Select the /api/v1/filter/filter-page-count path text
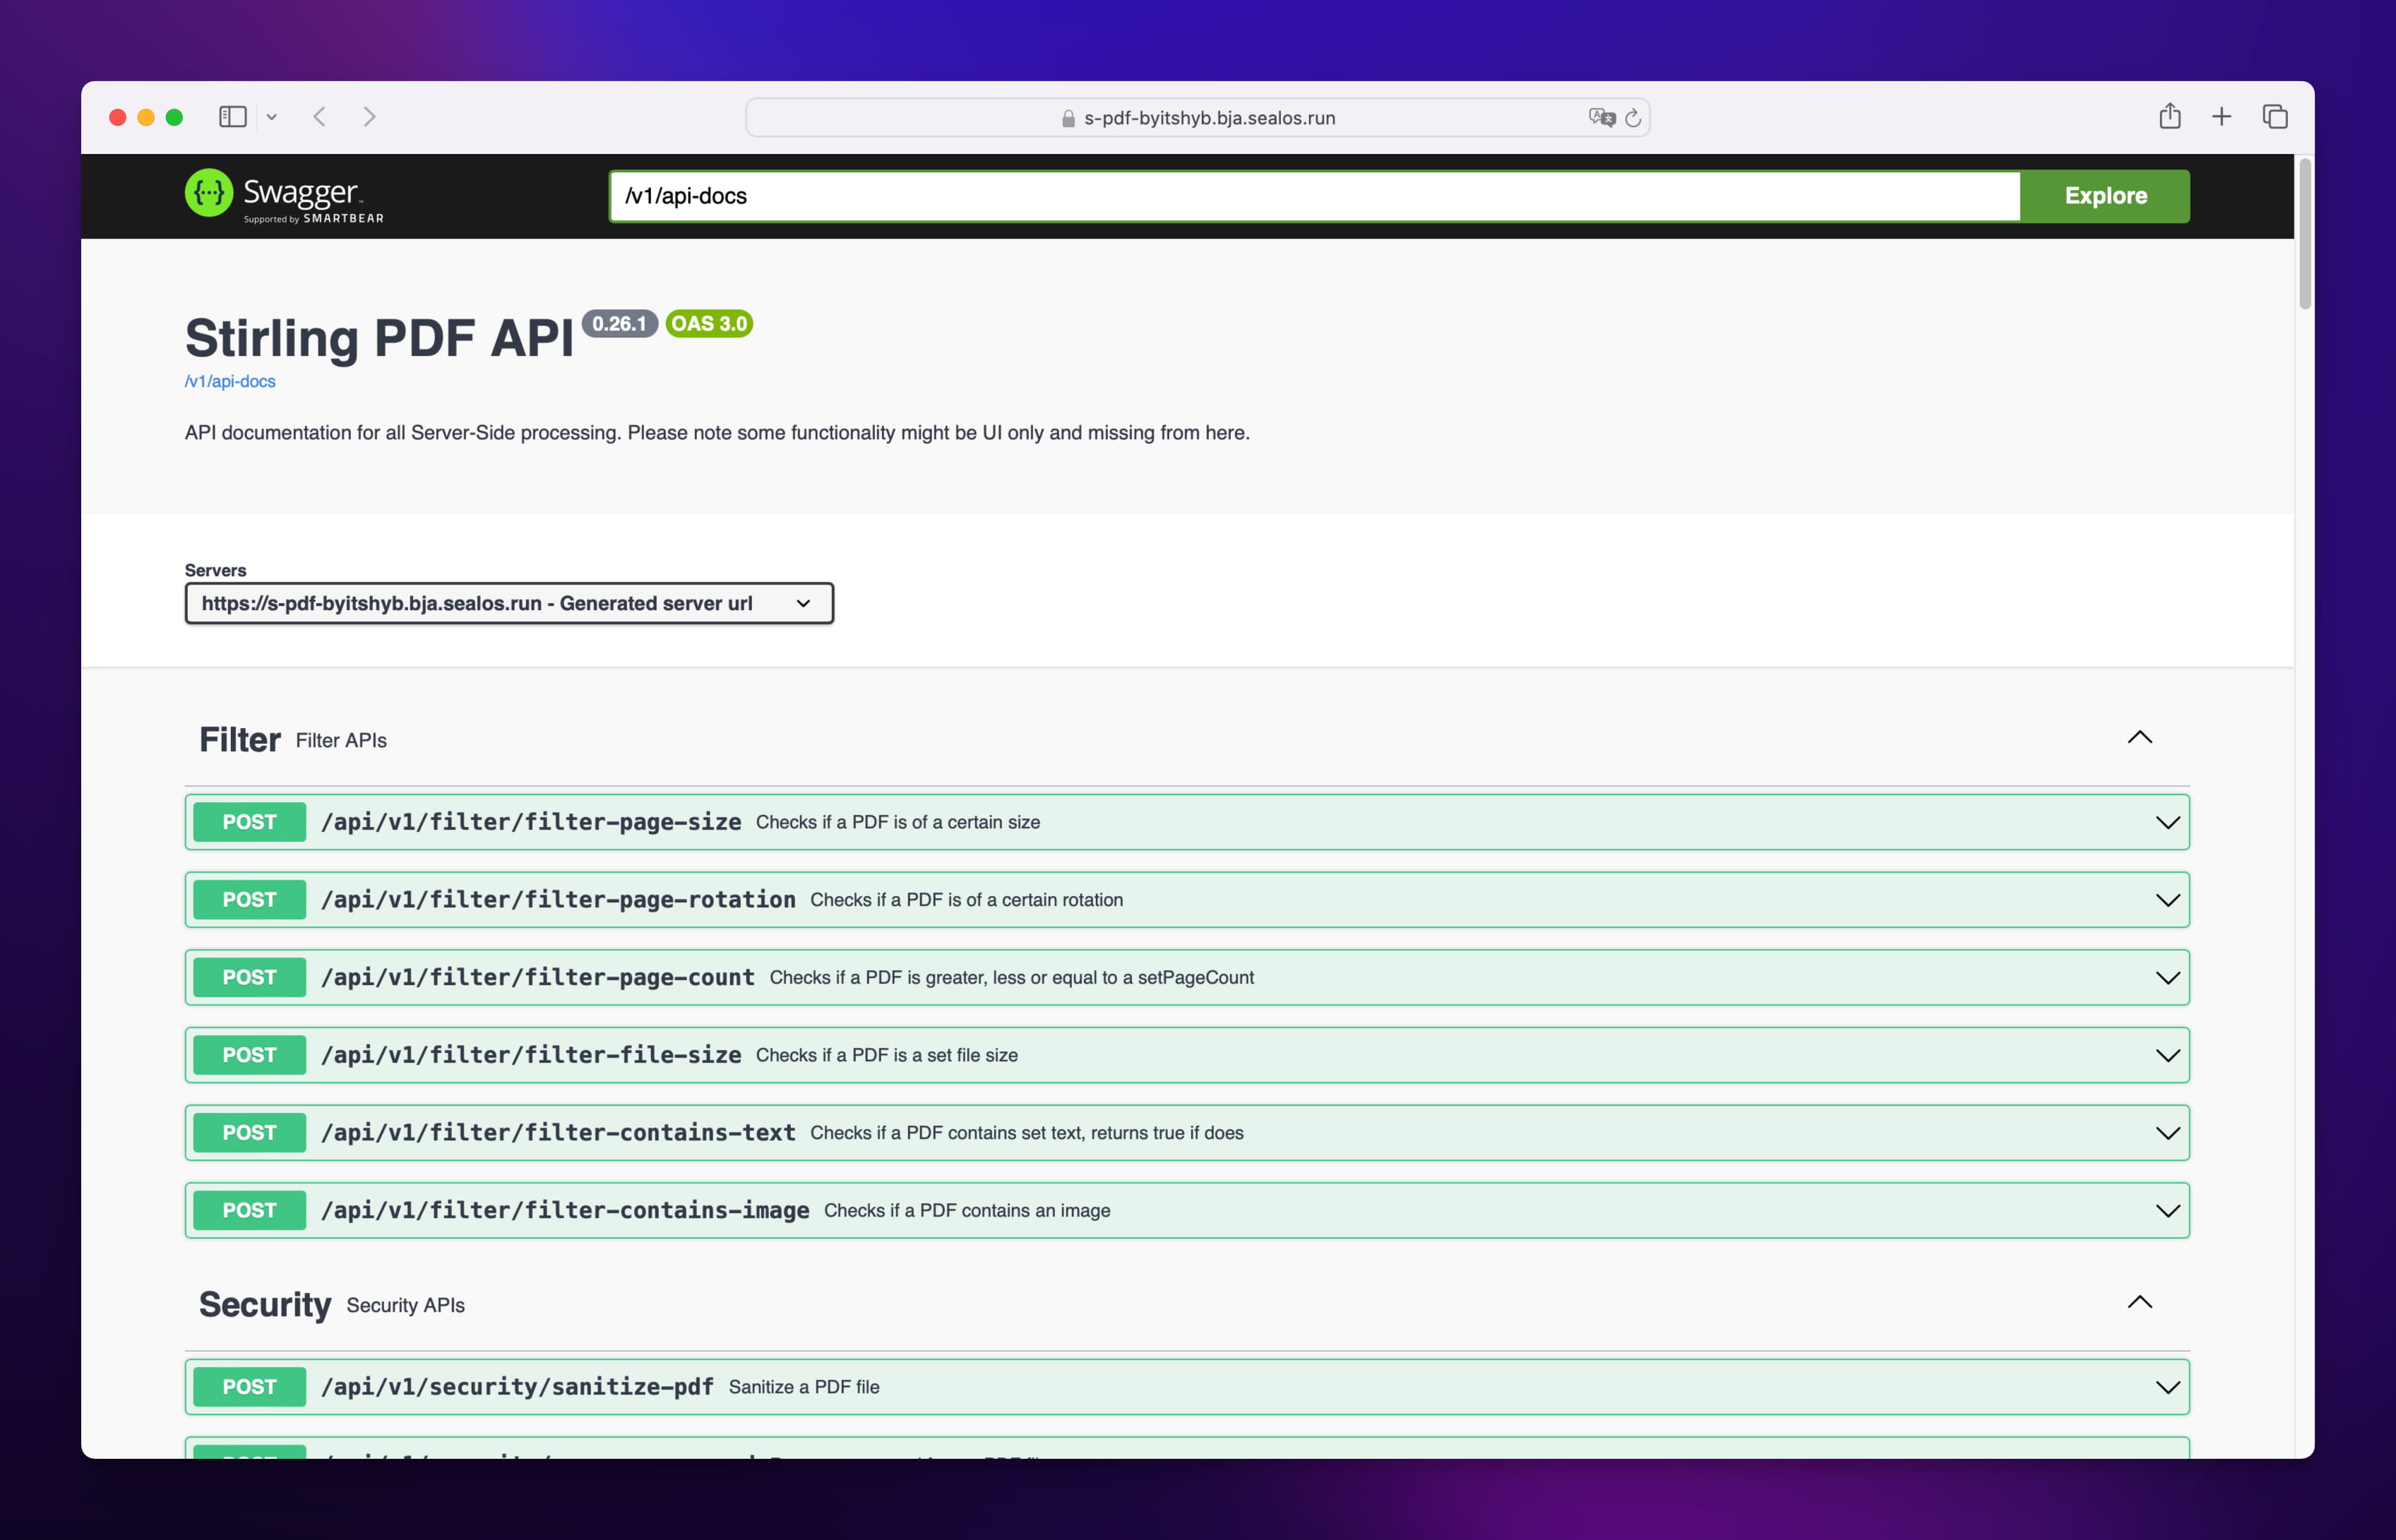The height and width of the screenshot is (1540, 2396). (x=538, y=977)
